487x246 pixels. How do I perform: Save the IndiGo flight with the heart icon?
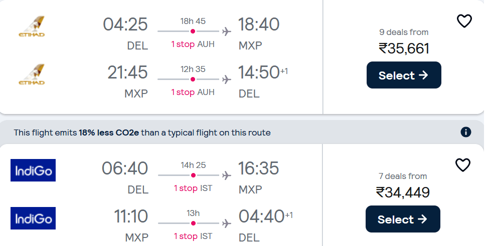pos(463,165)
